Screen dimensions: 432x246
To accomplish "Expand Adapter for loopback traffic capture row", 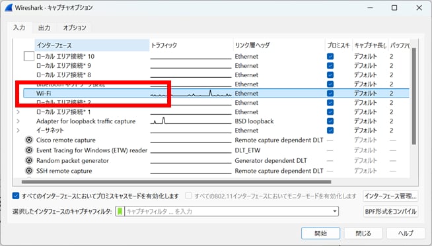I will click(x=18, y=121).
